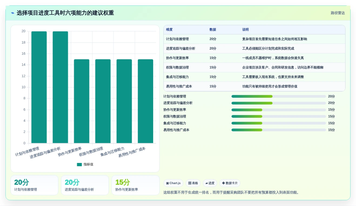This screenshot has width=356, height=206.
Task: Click description 一线成员不愿维护时，系统数据会快速失真
Action: (273, 58)
